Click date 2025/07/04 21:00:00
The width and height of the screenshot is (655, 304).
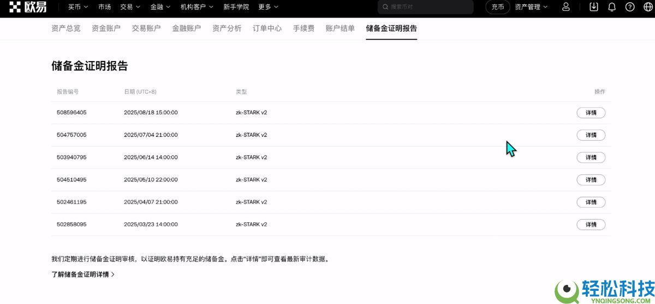151,135
